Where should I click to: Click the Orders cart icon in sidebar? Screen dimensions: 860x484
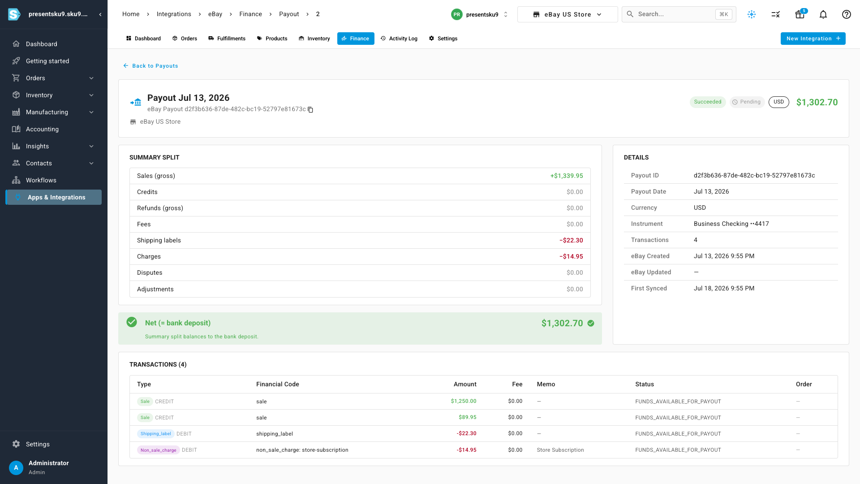(16, 78)
